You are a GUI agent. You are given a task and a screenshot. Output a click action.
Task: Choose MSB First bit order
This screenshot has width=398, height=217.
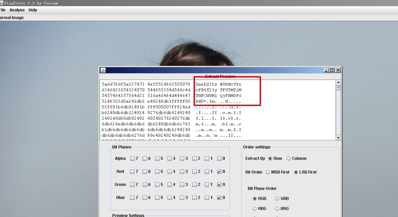click(x=268, y=172)
